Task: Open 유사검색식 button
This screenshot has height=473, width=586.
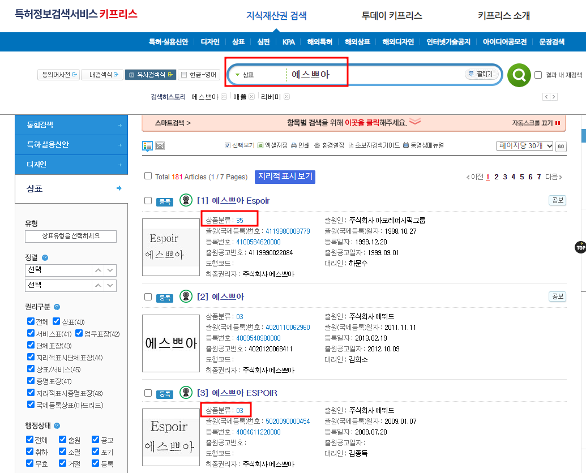Action: (x=151, y=75)
